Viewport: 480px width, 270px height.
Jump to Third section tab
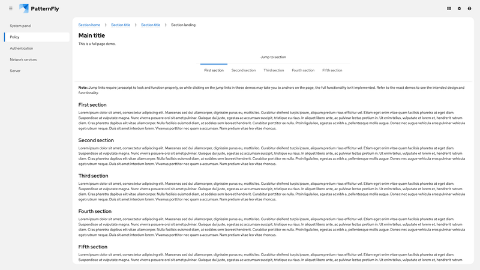(274, 70)
